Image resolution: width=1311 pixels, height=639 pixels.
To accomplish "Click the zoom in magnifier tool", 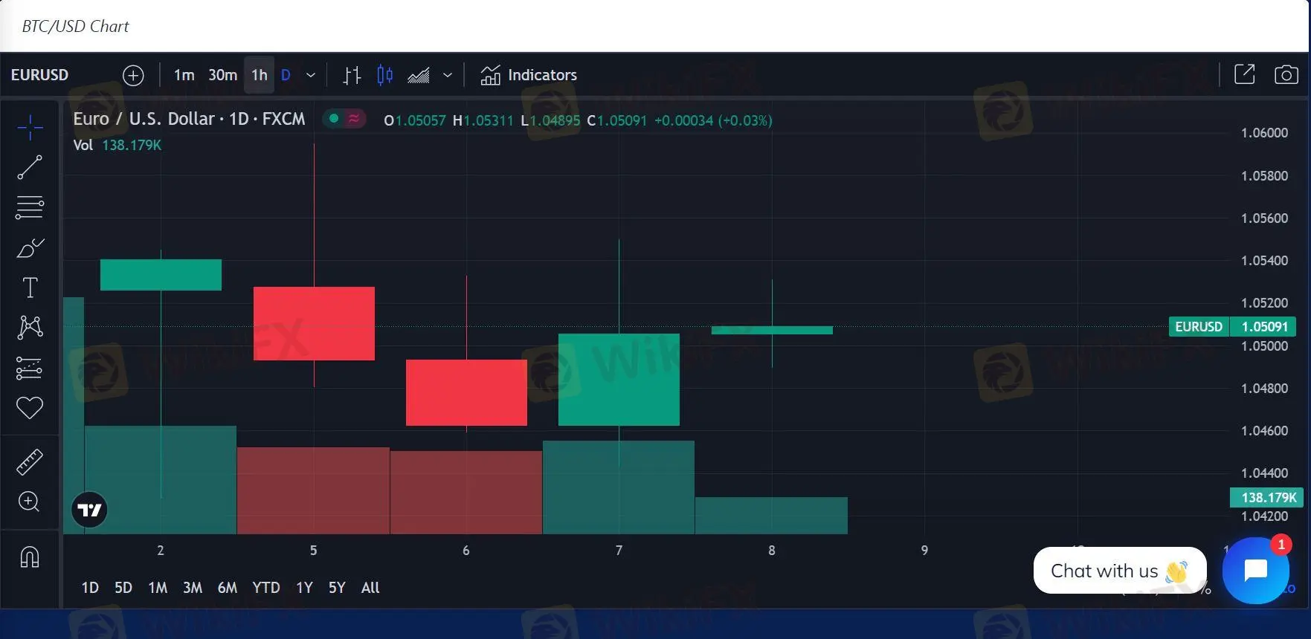I will pyautogui.click(x=30, y=502).
